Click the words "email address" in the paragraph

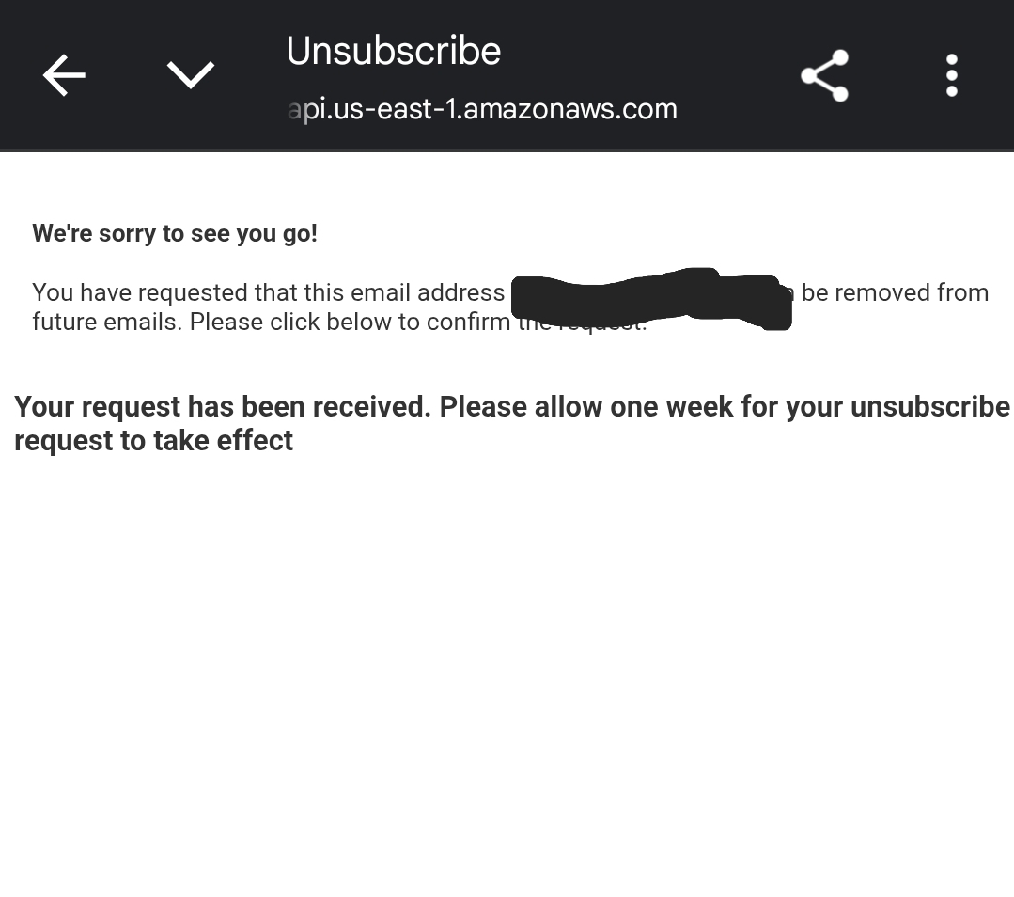pyautogui.click(x=428, y=292)
